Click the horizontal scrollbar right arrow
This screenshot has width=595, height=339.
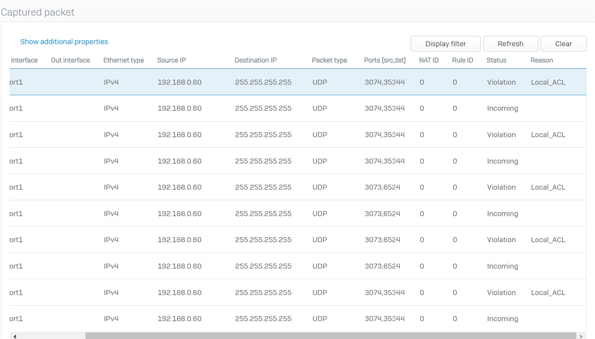pos(581,336)
